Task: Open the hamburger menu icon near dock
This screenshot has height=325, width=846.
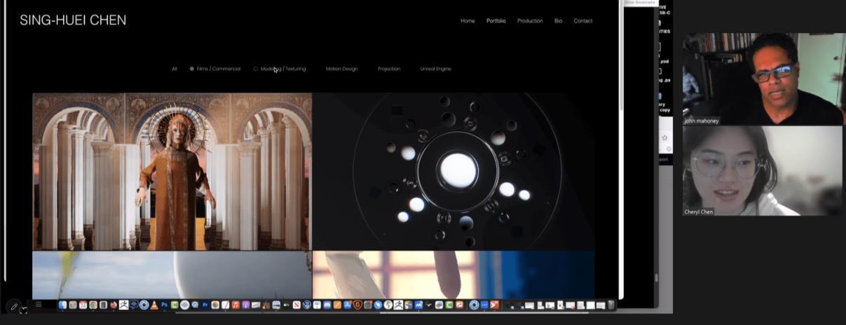Action: (39, 305)
